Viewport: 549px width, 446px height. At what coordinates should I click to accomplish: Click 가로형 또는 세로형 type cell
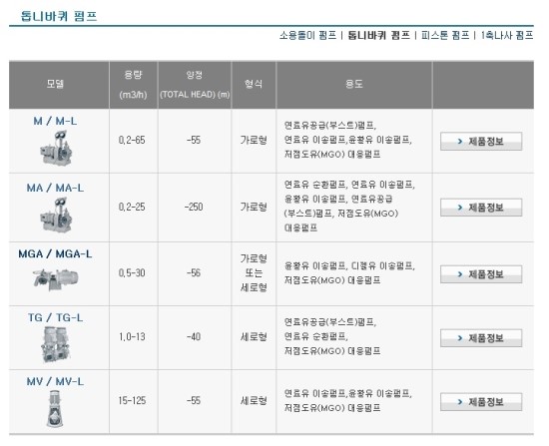pyautogui.click(x=254, y=273)
